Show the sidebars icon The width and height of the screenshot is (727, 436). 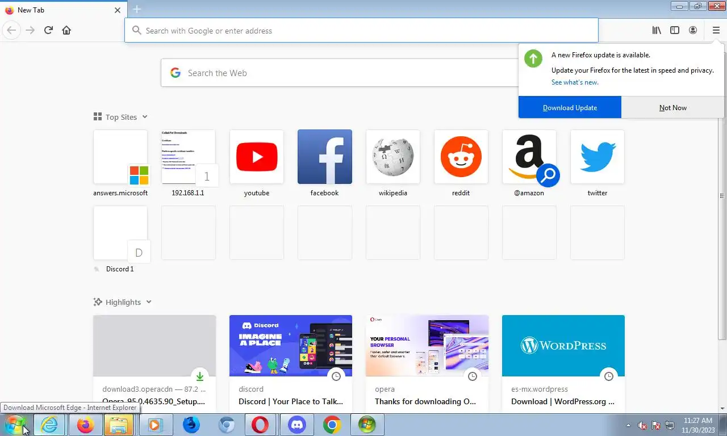pos(675,30)
